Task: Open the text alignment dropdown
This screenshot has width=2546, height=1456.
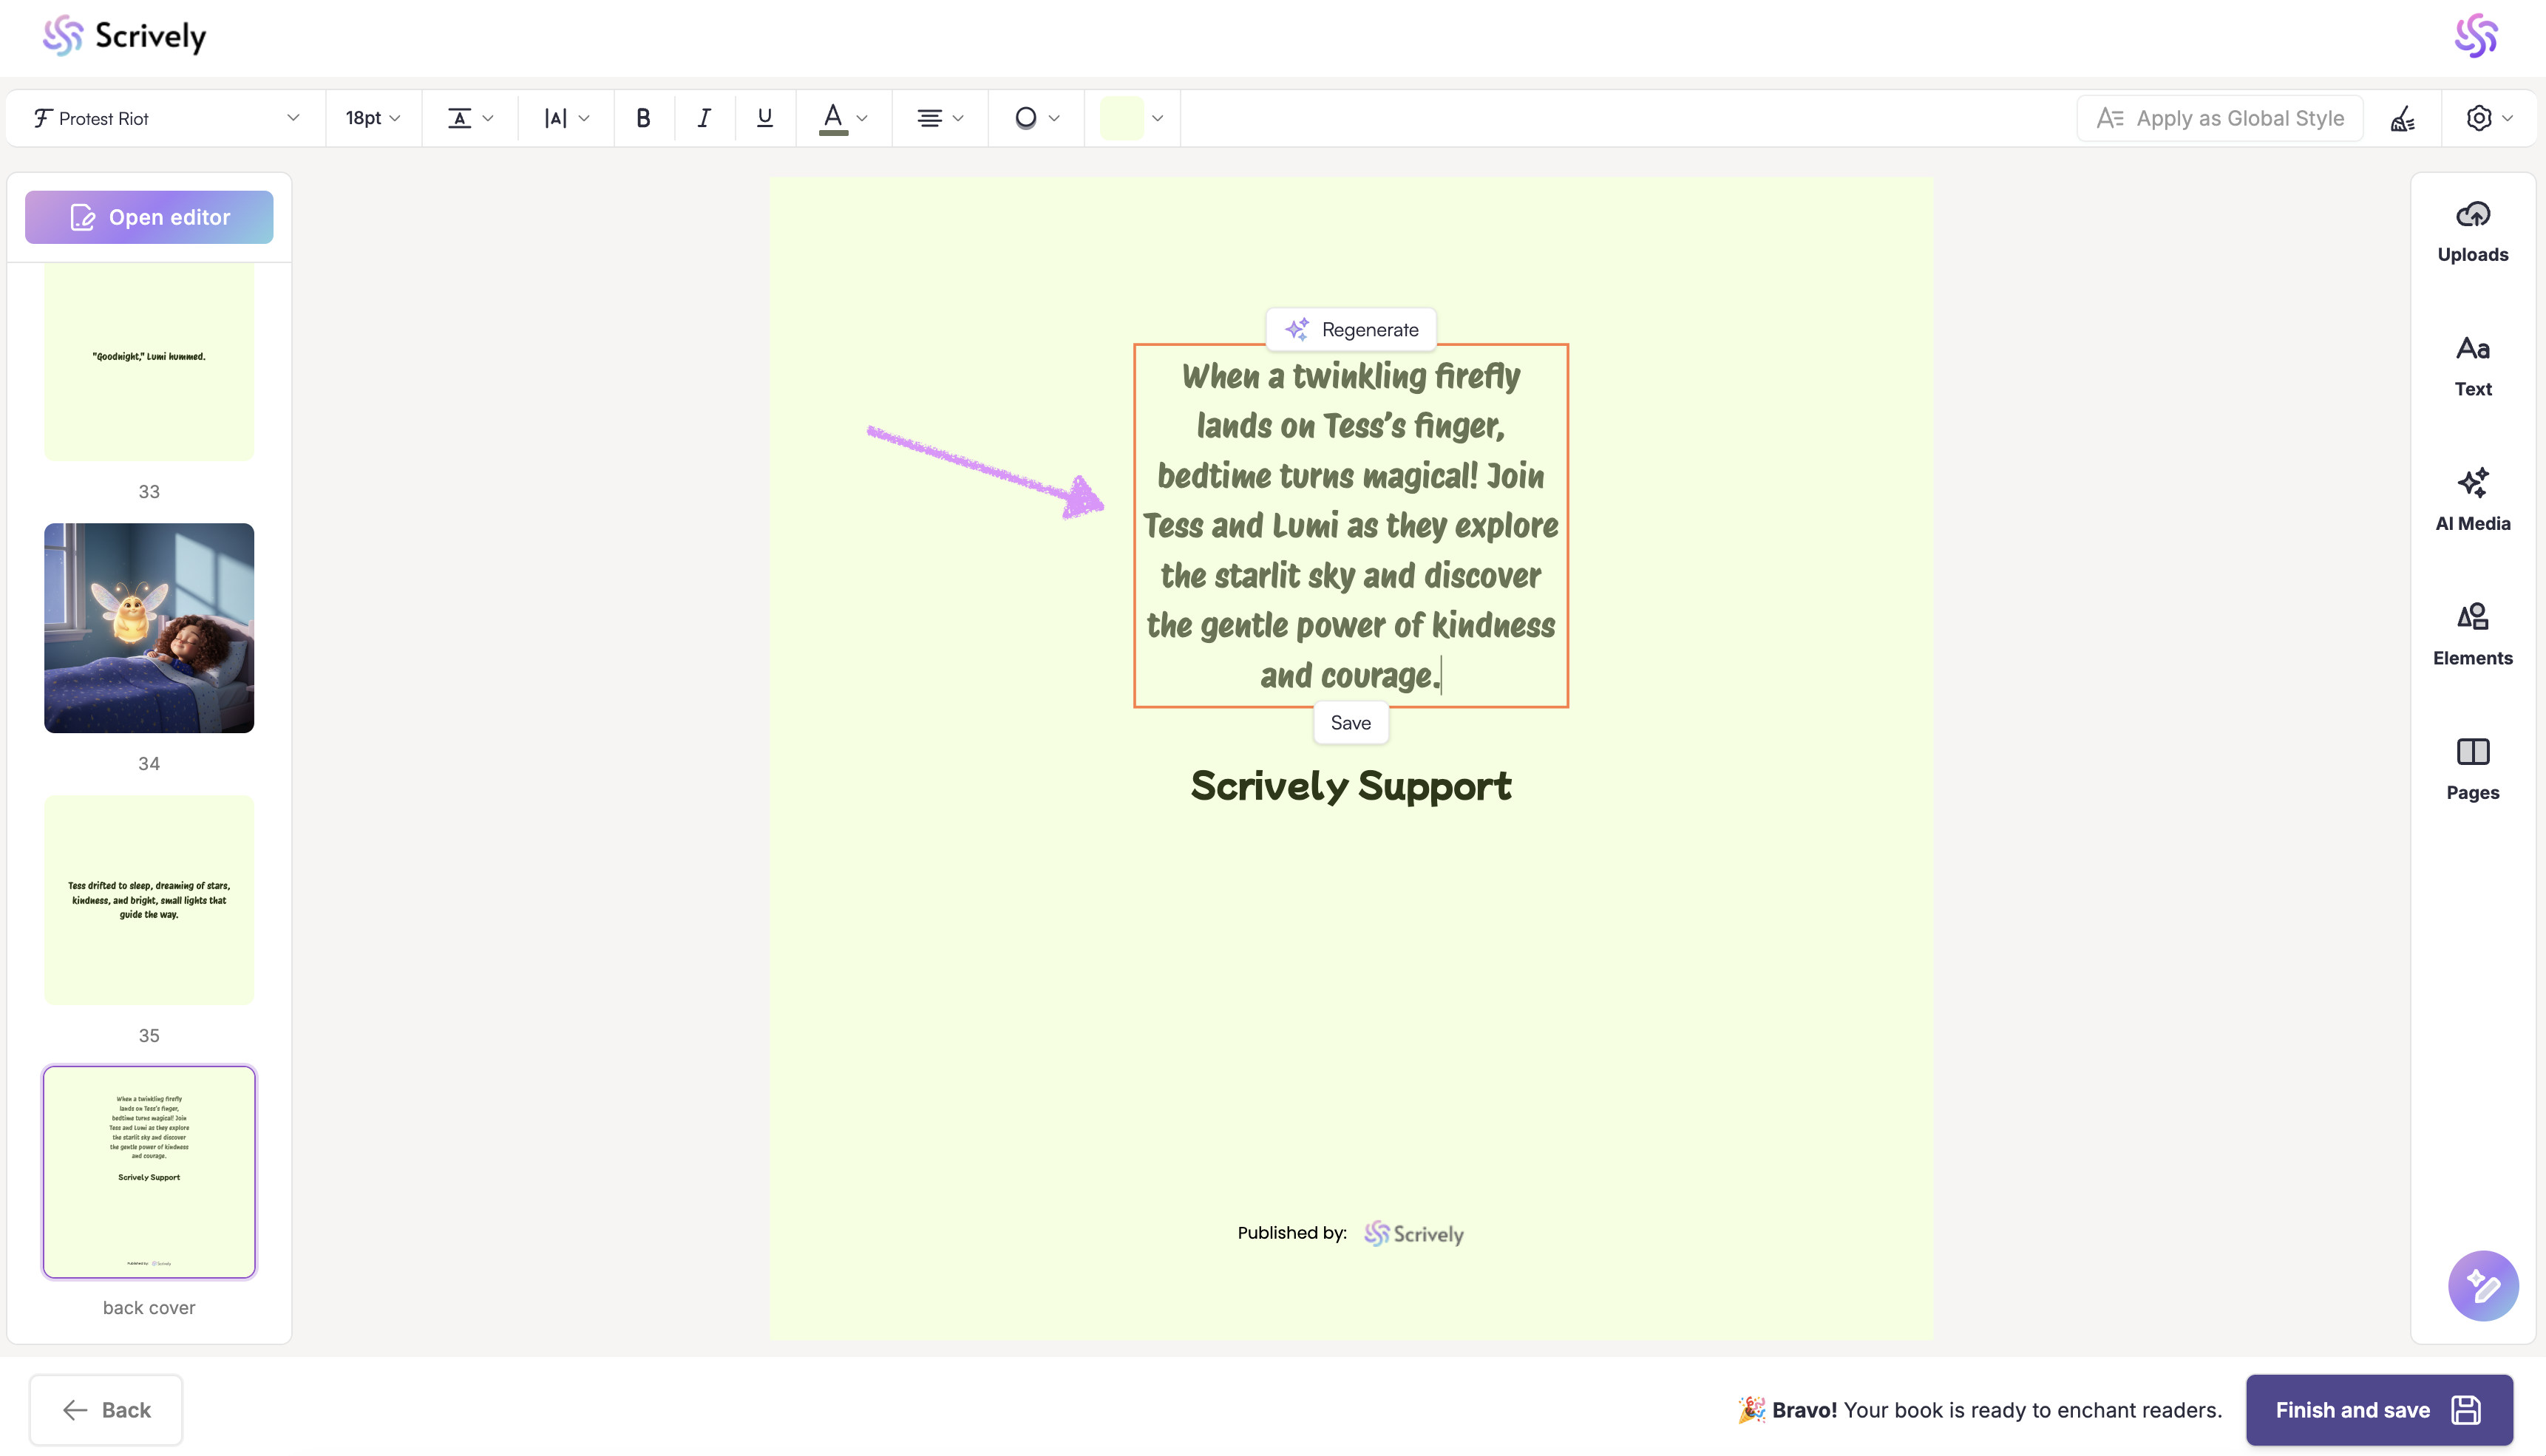Action: (x=939, y=118)
